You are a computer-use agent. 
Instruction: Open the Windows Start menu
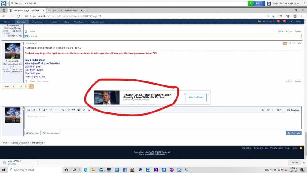tap(4, 170)
